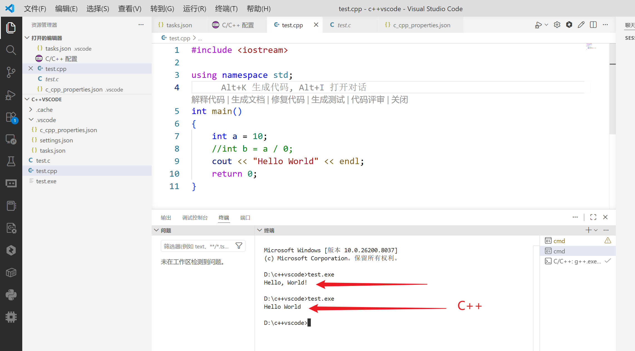
Task: Click the Code Review inline action
Action: coord(368,100)
